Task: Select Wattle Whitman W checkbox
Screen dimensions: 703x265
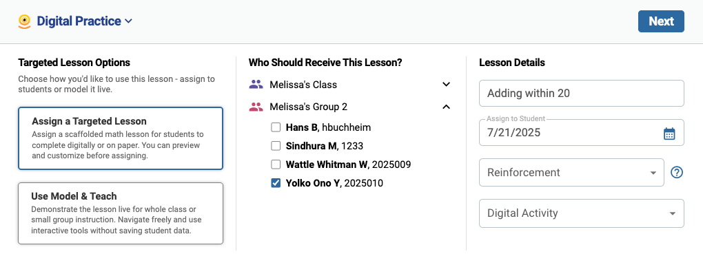Action: 276,165
